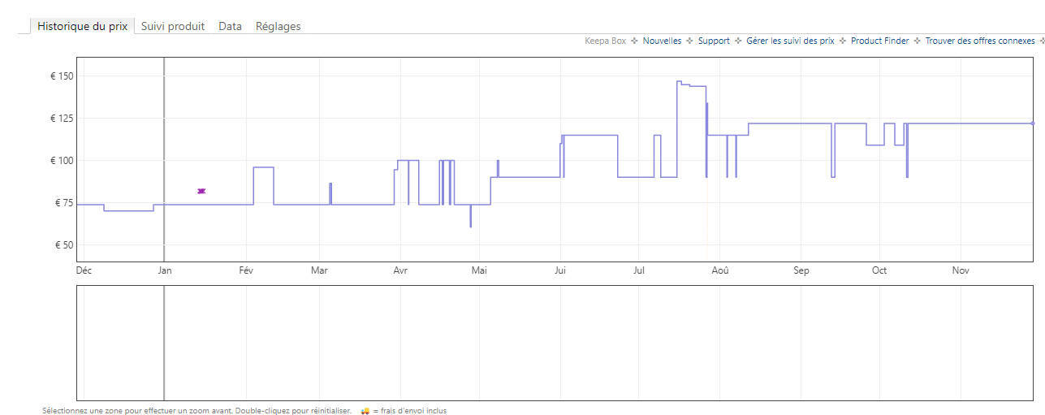Image resolution: width=1045 pixels, height=415 pixels.
Task: Visit the Support link
Action: [714, 41]
